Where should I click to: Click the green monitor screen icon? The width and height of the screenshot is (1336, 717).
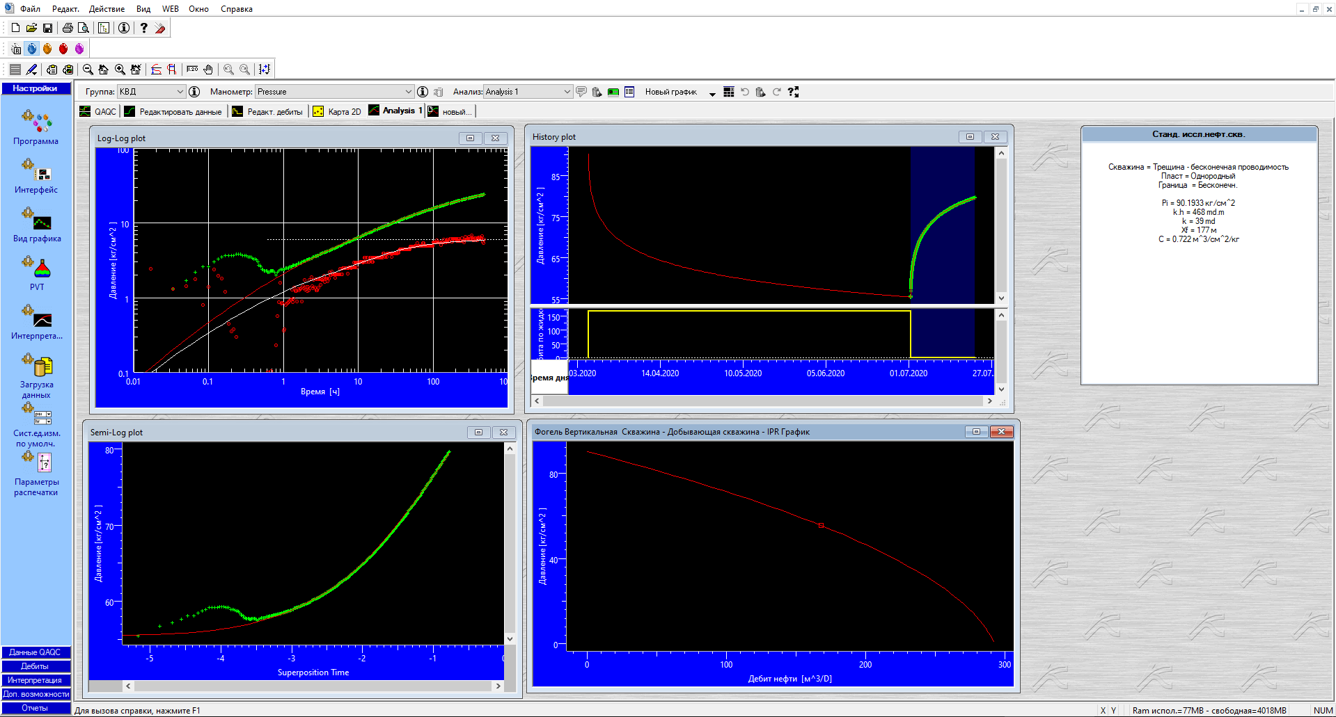[613, 92]
